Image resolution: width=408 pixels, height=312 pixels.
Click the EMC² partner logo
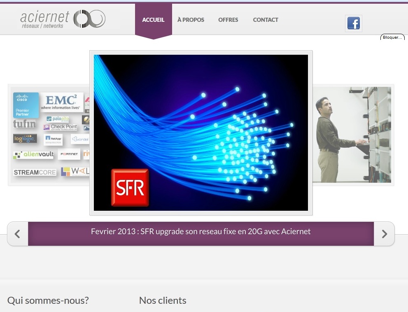pos(61,102)
